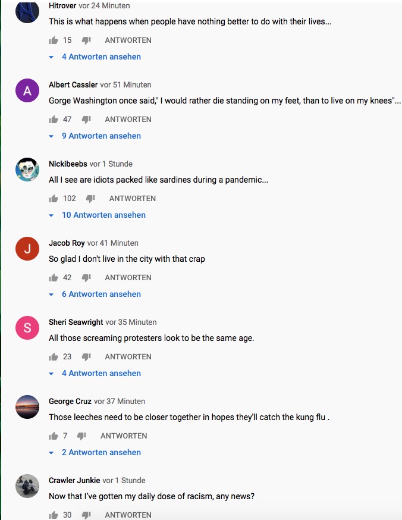The image size is (402, 520).
Task: Like Crawler Junkie's comment
Action: point(54,515)
